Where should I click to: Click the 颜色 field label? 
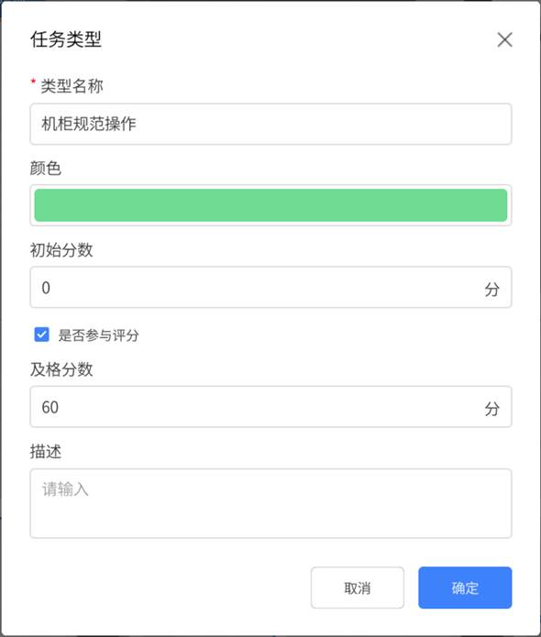pyautogui.click(x=46, y=168)
